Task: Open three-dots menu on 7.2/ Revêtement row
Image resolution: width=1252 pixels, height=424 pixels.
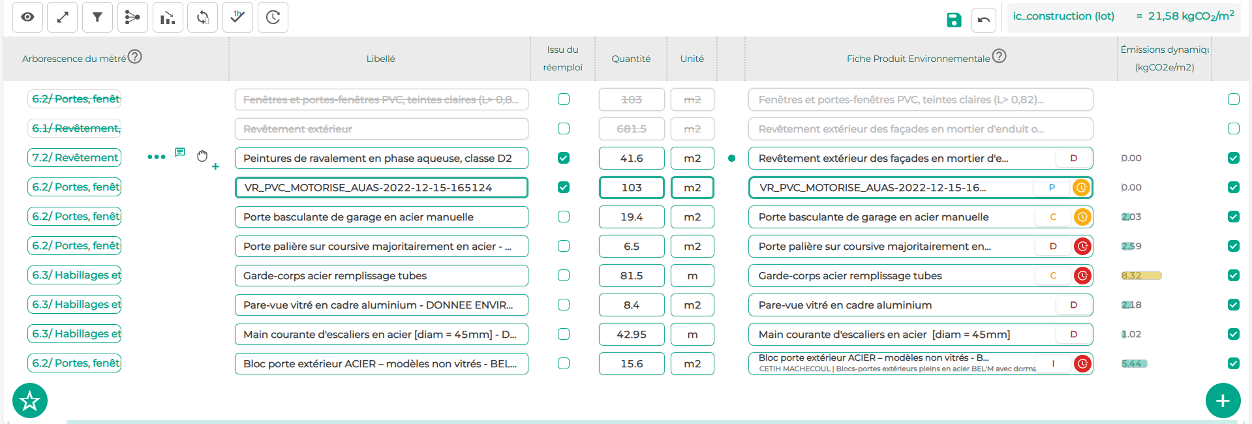Action: 157,157
